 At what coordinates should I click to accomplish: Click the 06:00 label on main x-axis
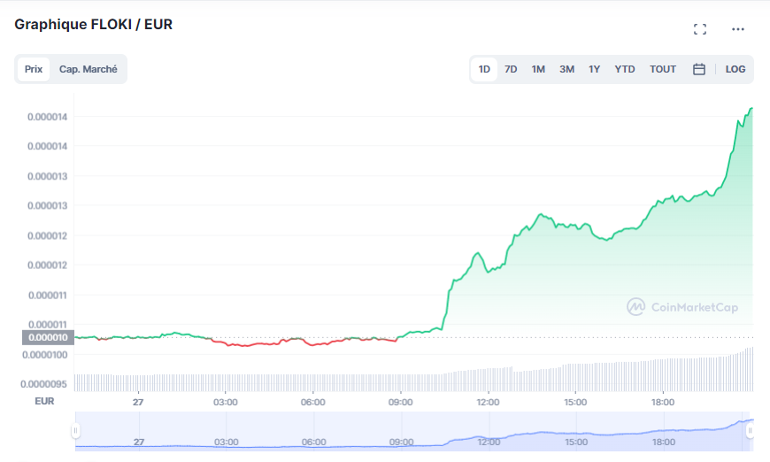312,402
